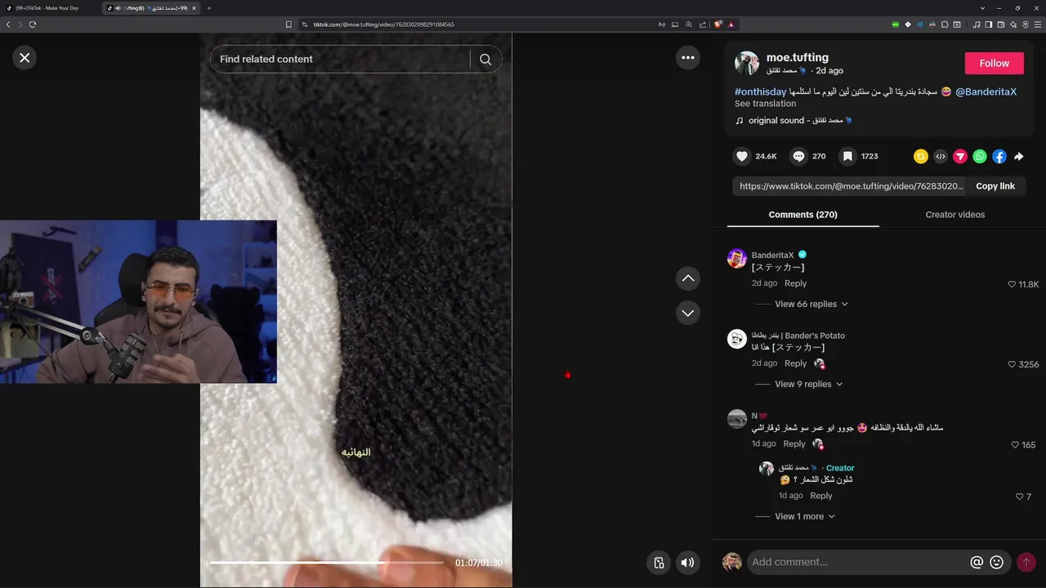Close the video viewer with X button
The height and width of the screenshot is (588, 1046).
pyautogui.click(x=25, y=57)
